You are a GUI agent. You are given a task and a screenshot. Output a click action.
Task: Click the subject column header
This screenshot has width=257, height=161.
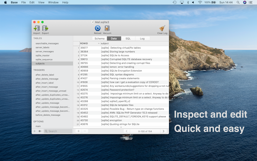pyautogui.click(x=134, y=43)
